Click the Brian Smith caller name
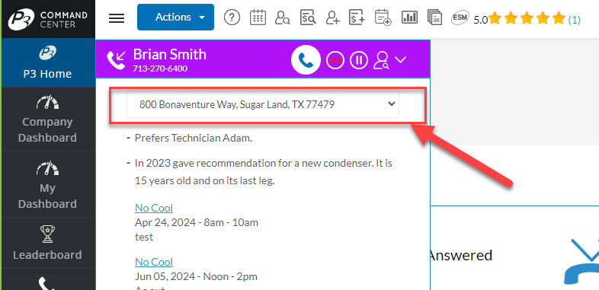Image resolution: width=599 pixels, height=290 pixels. (170, 55)
